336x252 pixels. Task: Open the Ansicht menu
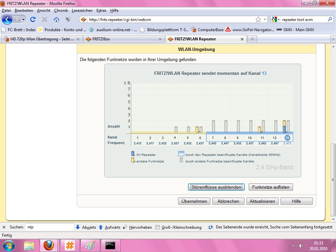pyautogui.click(x=44, y=10)
